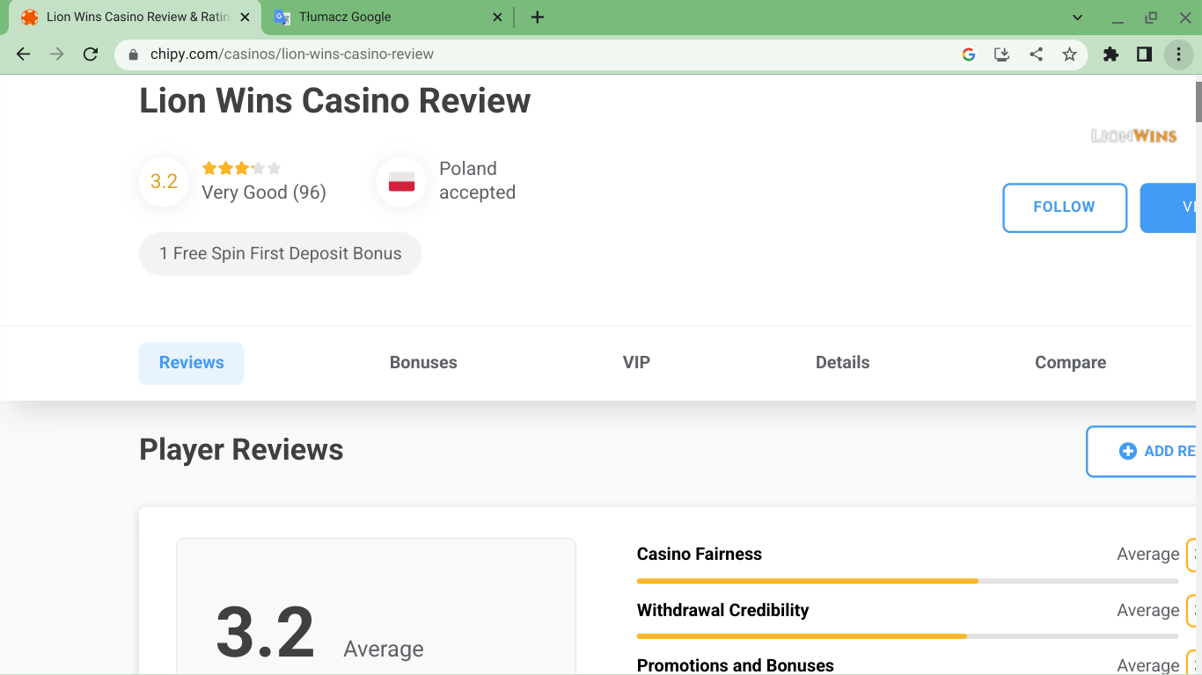Open the VIP section tab
Viewport: 1202px width, 675px height.
[x=636, y=363]
